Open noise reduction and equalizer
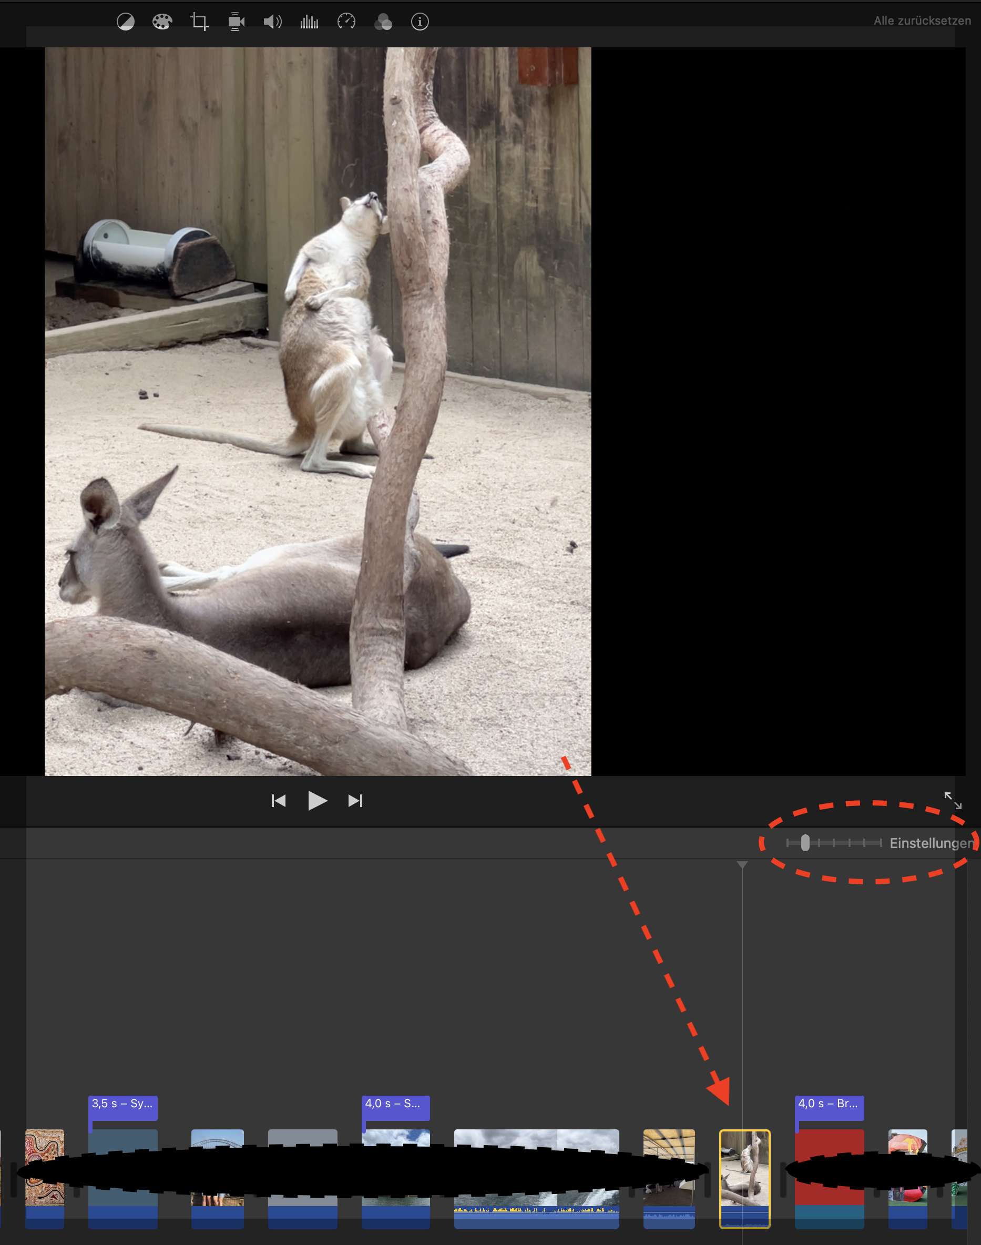This screenshot has width=981, height=1245. [309, 22]
